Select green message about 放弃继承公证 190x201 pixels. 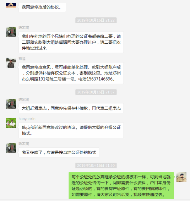tap(121, 186)
